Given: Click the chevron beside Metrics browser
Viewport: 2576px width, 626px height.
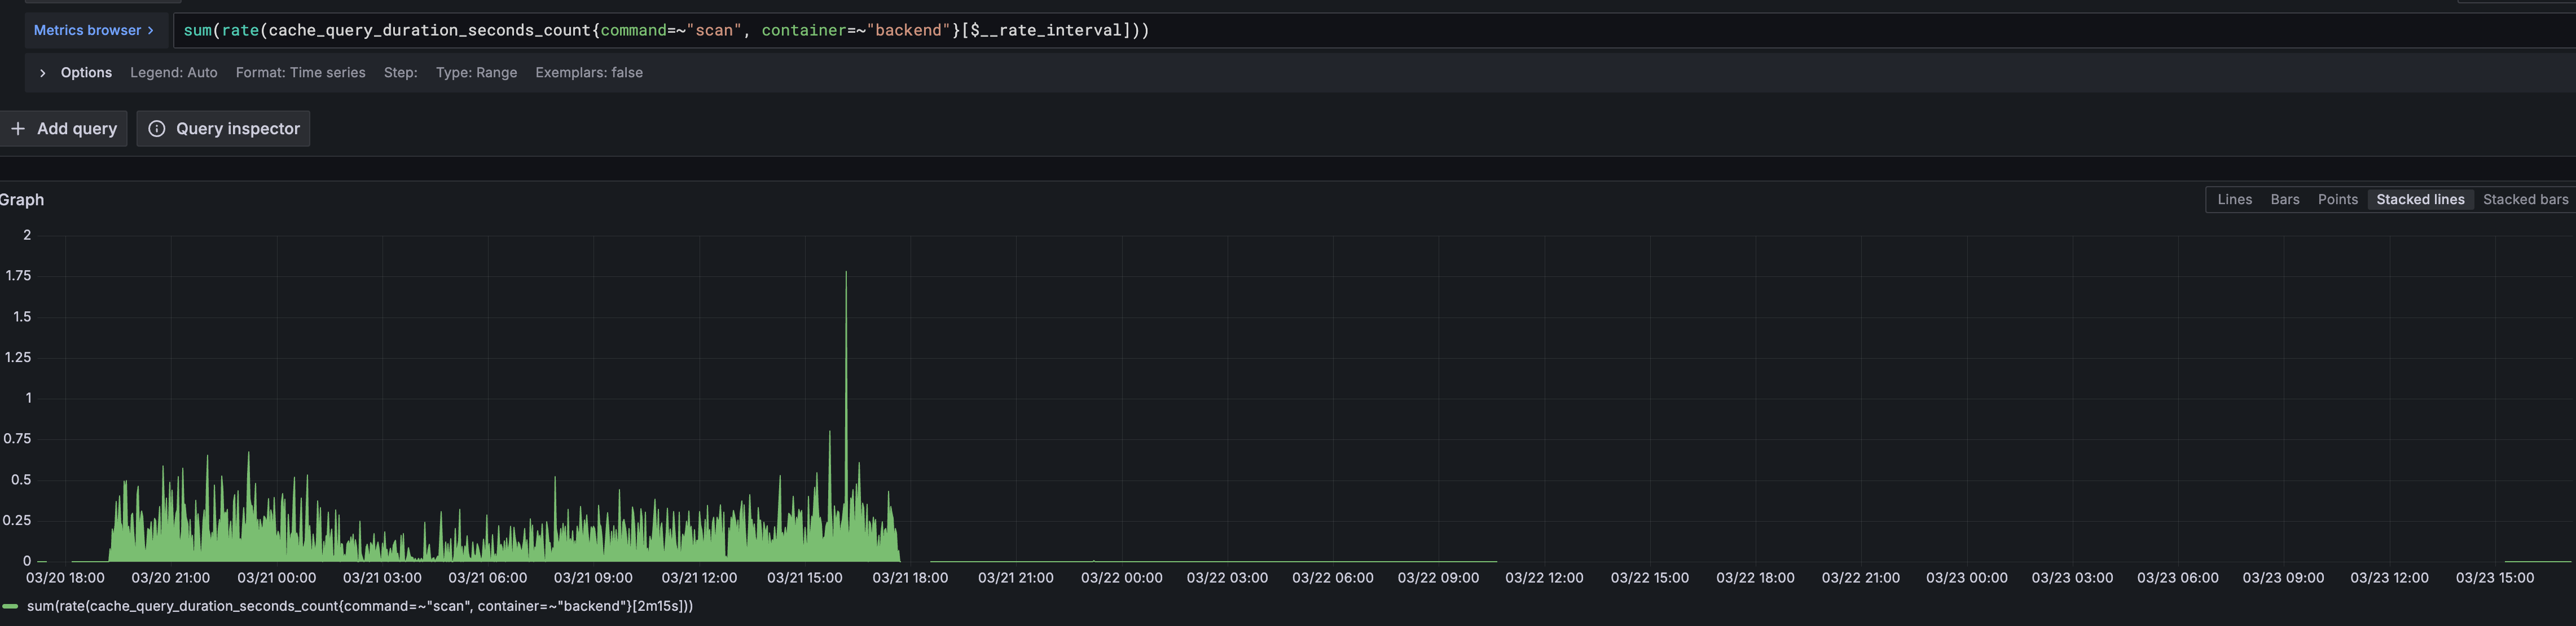Looking at the screenshot, I should click(151, 30).
